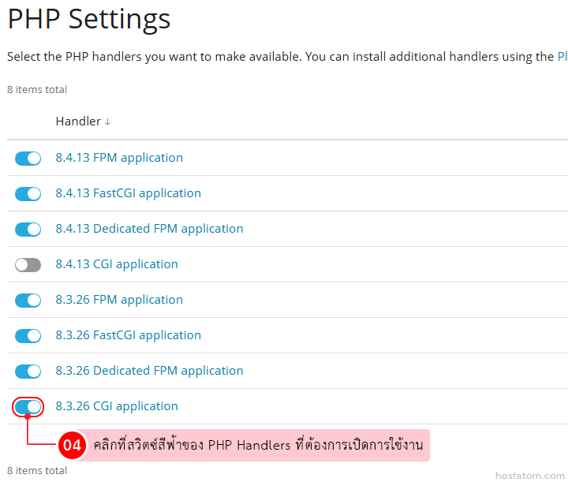Open 8.4.13 Dedicated FPM application details

click(x=149, y=229)
